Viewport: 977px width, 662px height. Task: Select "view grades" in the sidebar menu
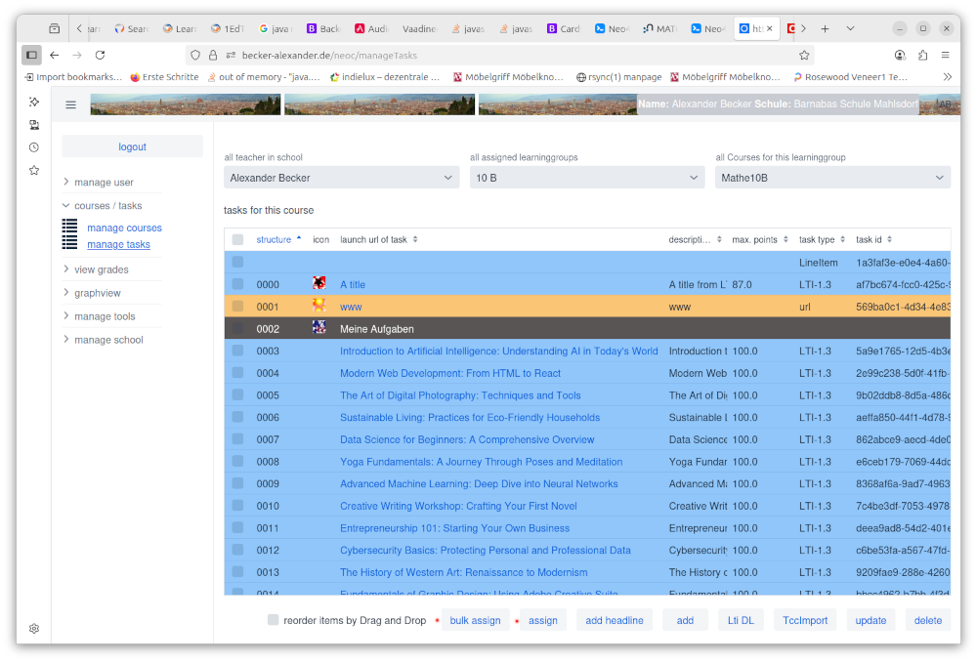100,269
